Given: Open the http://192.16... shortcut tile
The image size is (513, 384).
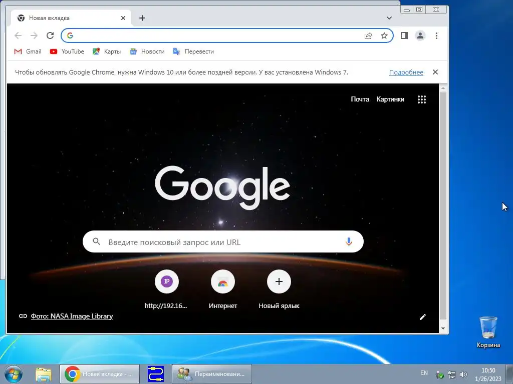Looking at the screenshot, I should pyautogui.click(x=166, y=289).
